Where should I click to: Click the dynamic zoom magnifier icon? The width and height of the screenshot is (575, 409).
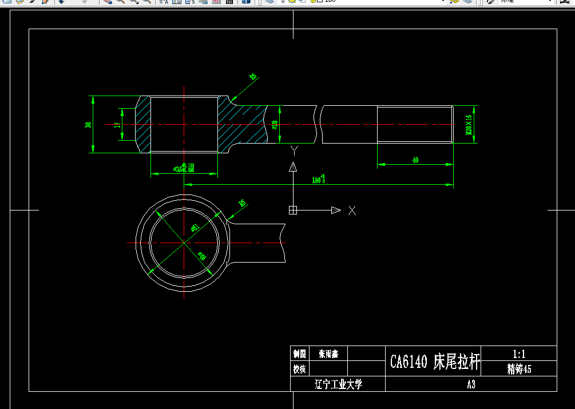146,3
